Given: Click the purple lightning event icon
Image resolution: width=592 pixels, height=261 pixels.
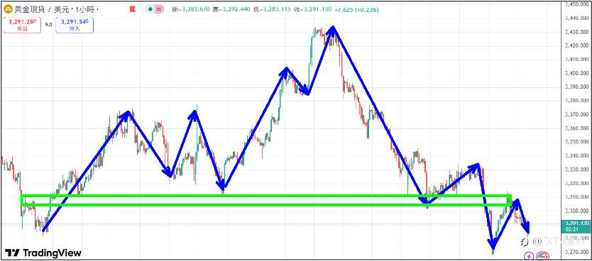Looking at the screenshot, I should [x=530, y=256].
